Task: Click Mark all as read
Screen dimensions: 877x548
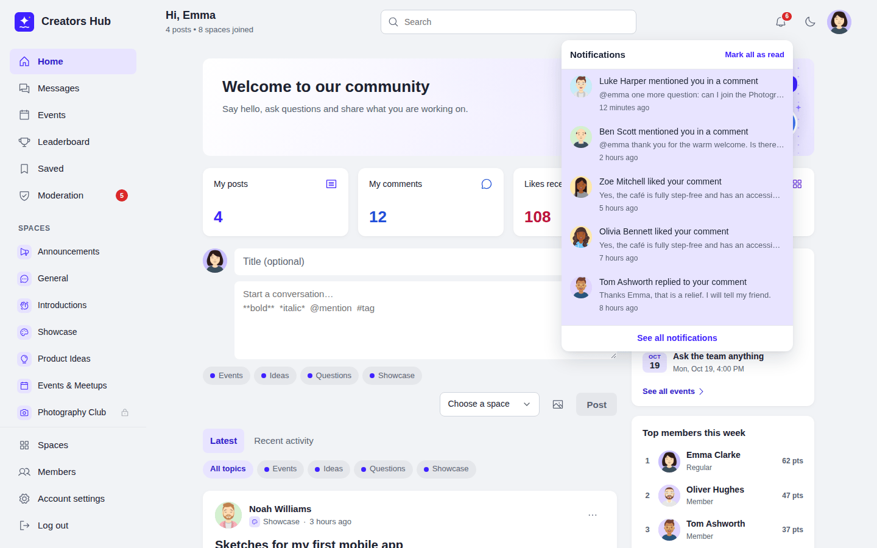Action: pyautogui.click(x=755, y=55)
